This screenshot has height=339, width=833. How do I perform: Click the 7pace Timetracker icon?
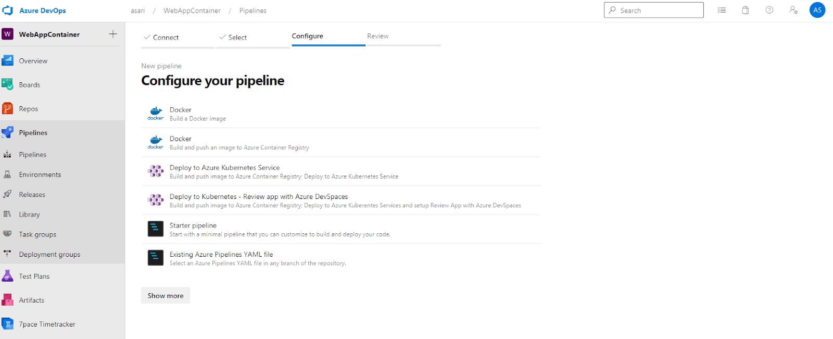click(x=7, y=324)
